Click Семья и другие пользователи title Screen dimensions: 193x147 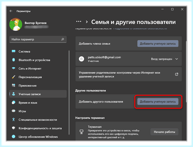[x=133, y=22]
